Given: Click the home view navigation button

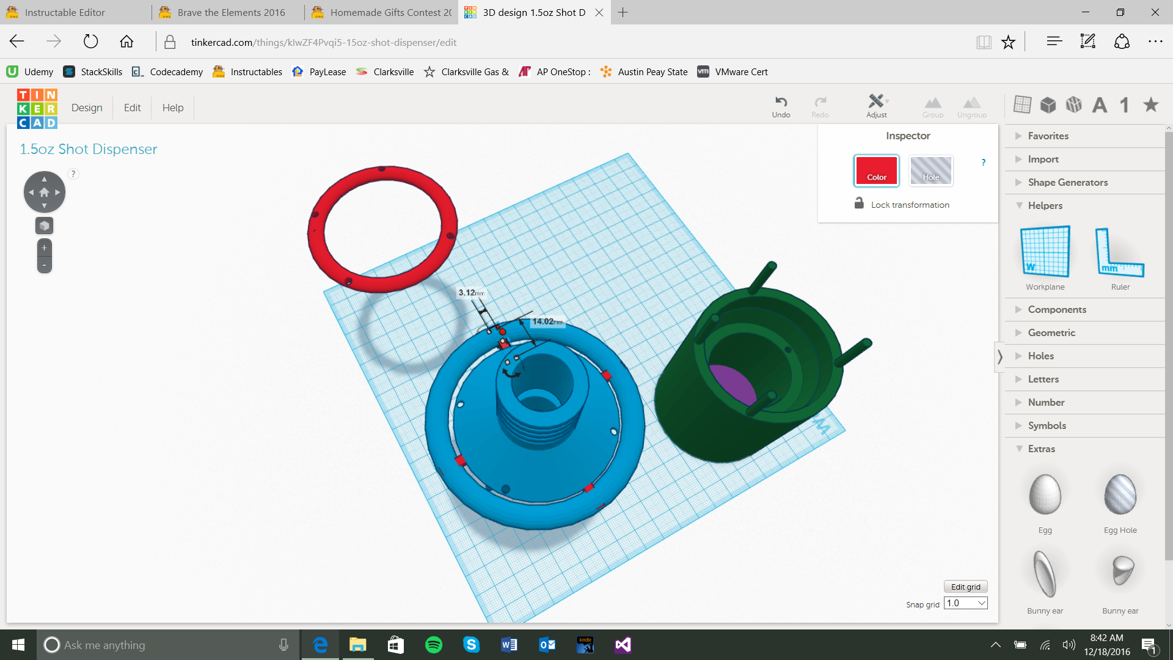Looking at the screenshot, I should (44, 192).
